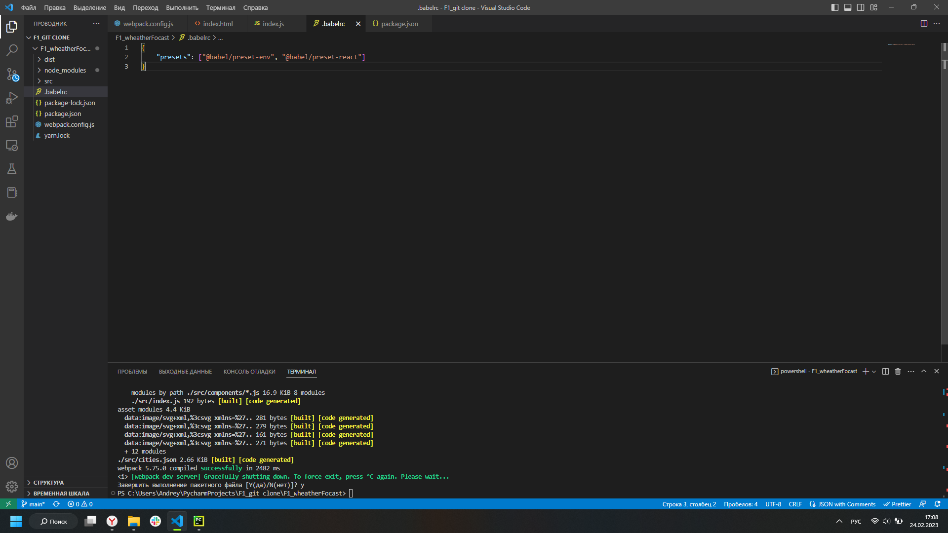Collapse the F1_GIT CLONE section
Viewport: 948px width, 533px height.
point(66,38)
